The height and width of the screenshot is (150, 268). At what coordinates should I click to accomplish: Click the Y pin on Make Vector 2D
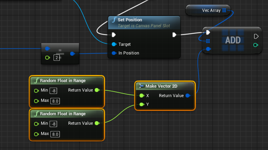(142, 104)
